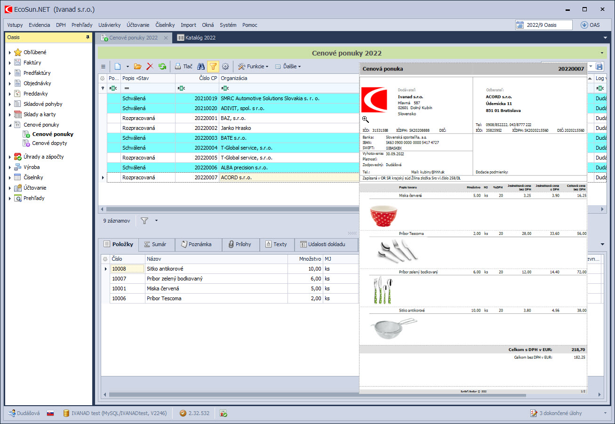Click the green refresh icon
This screenshot has width=615, height=424.
[162, 67]
